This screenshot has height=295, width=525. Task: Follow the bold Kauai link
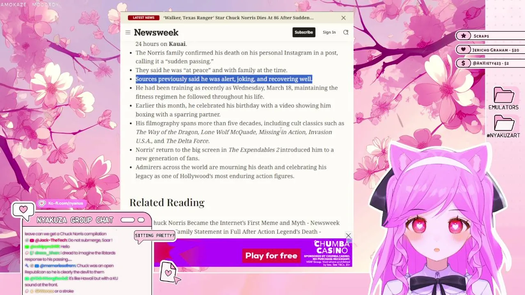coord(177,44)
